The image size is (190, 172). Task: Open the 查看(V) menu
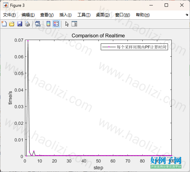(x=47, y=15)
